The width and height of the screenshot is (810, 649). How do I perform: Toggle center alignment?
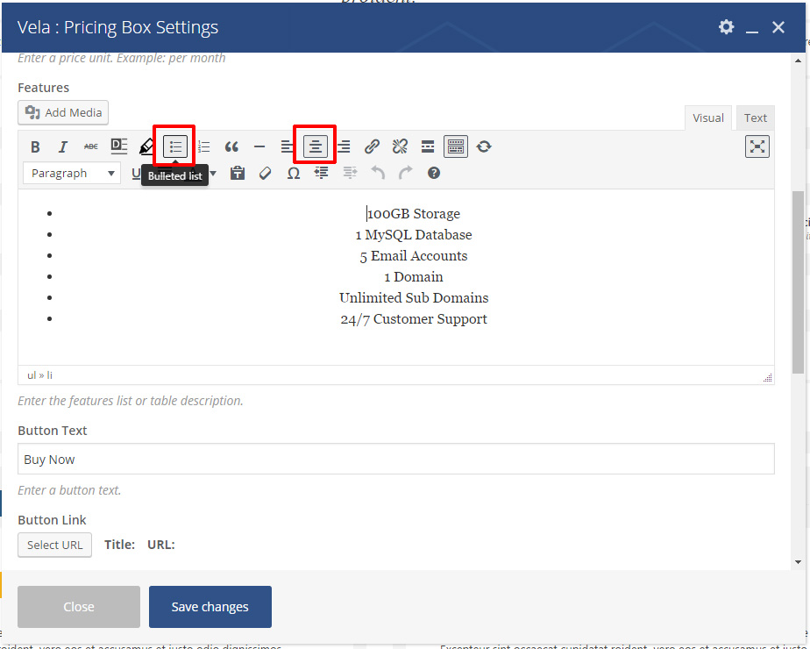click(x=316, y=146)
